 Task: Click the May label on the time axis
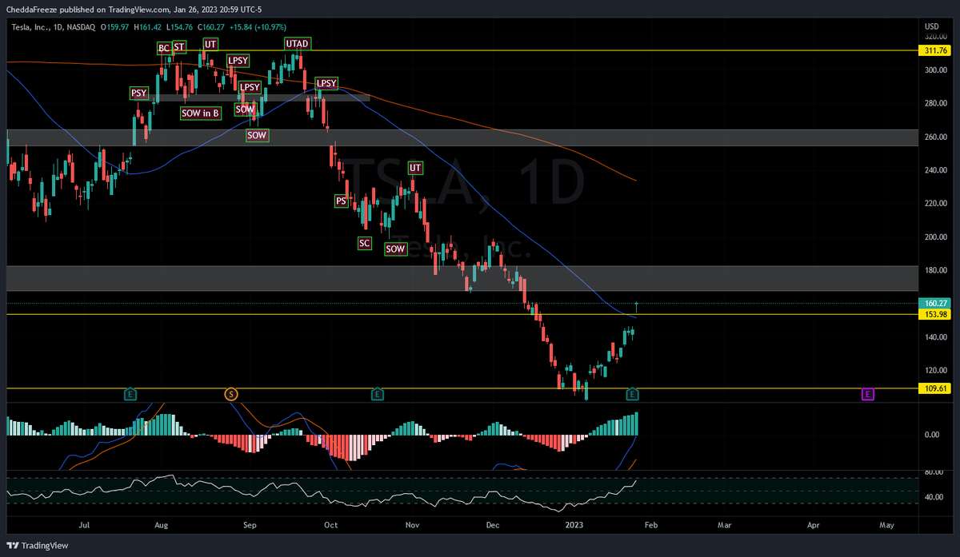[x=886, y=526]
